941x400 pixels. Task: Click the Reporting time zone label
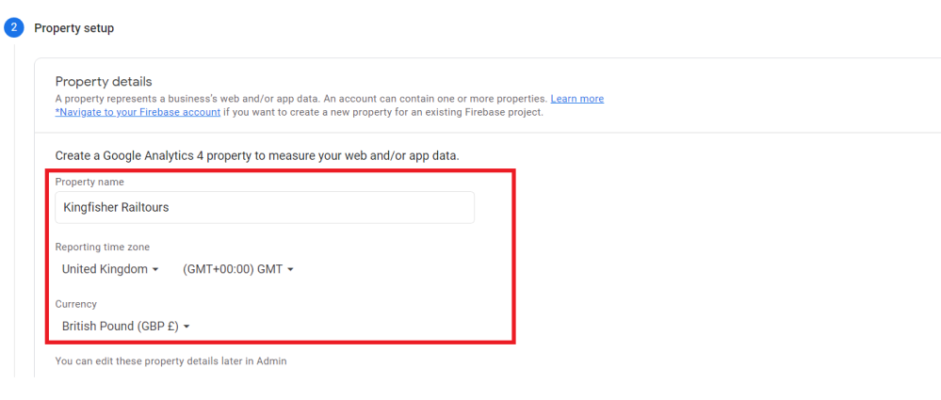coord(102,247)
